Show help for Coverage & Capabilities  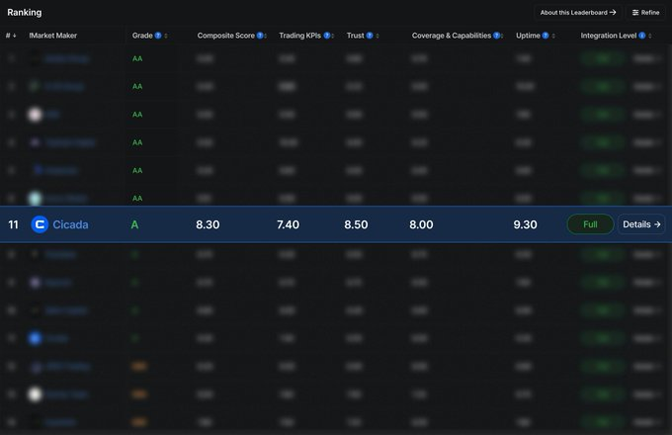tap(496, 36)
